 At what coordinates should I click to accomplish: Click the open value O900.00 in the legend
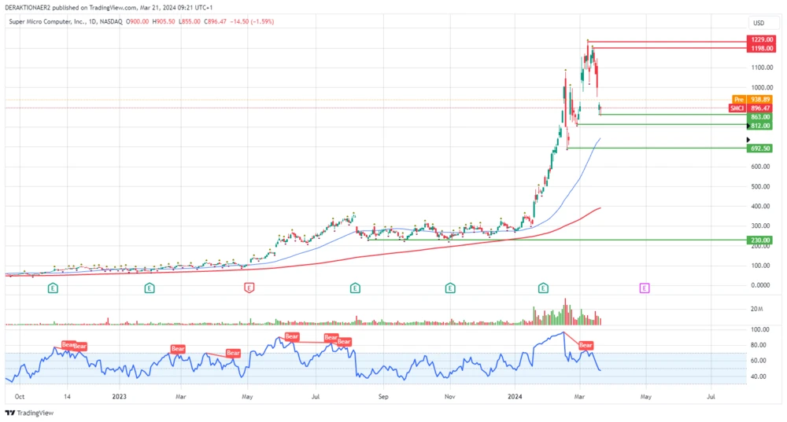(x=137, y=21)
